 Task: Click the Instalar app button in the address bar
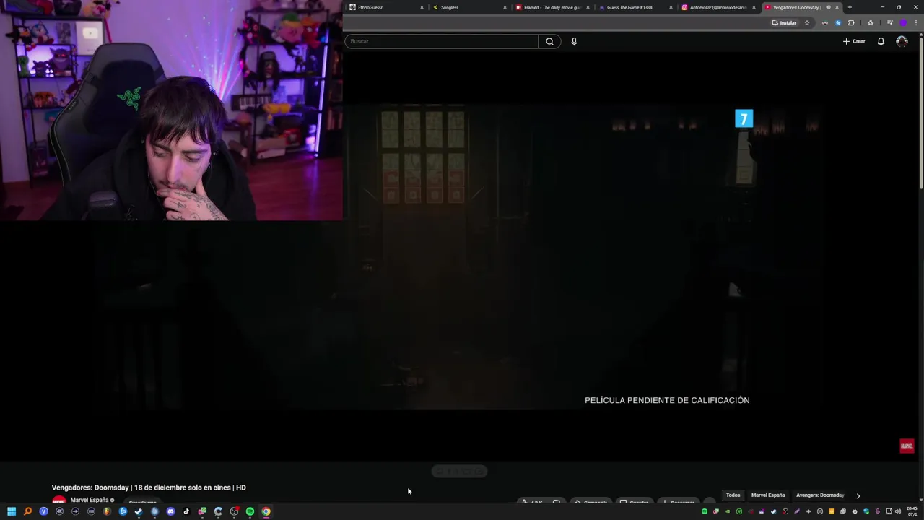tap(784, 22)
